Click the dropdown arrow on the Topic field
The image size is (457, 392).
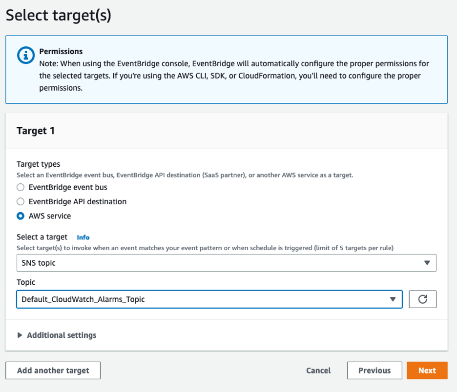point(394,299)
